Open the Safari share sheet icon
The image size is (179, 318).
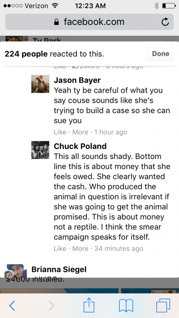click(89, 305)
